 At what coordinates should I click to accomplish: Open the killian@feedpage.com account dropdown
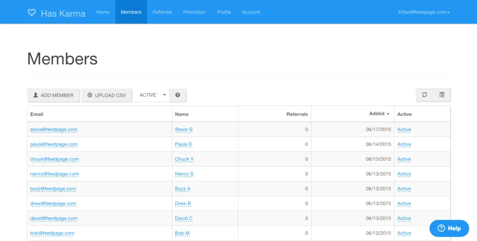coord(424,12)
